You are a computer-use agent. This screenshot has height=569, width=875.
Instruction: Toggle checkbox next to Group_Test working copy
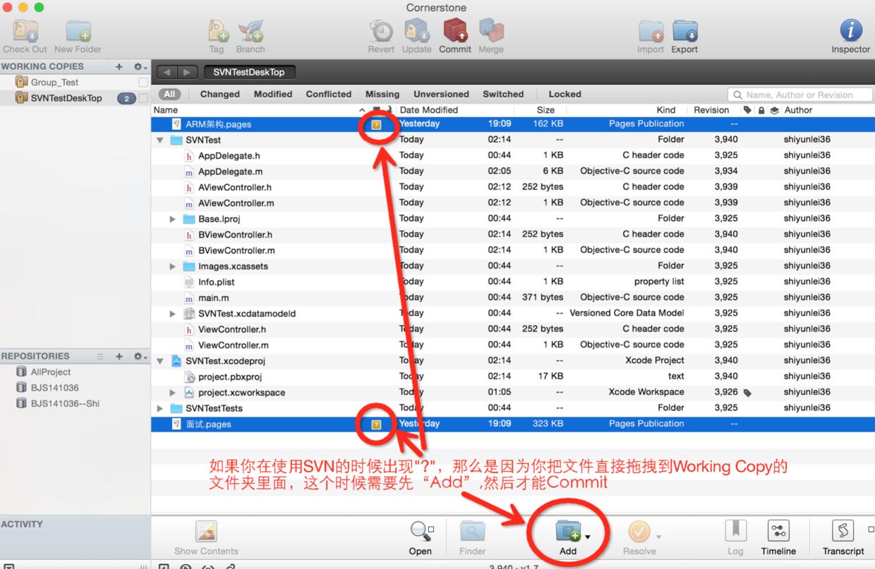pyautogui.click(x=143, y=82)
